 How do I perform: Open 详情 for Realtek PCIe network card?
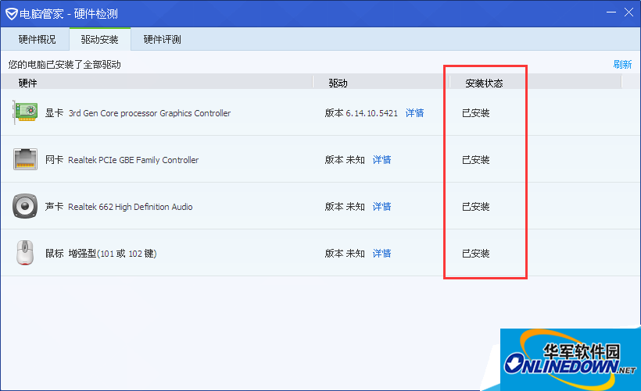[x=381, y=159]
